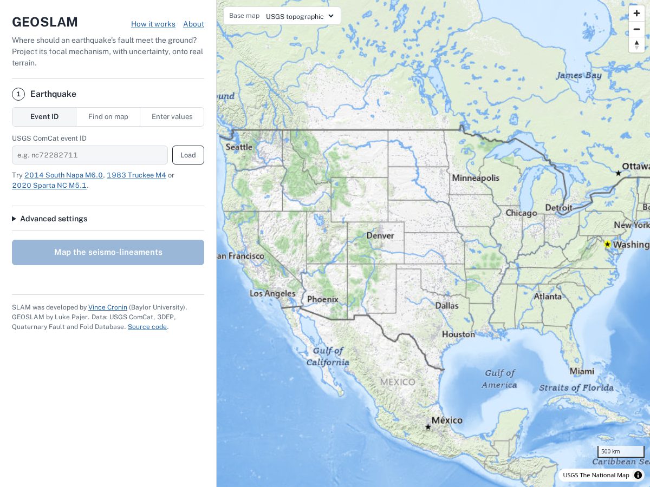The width and height of the screenshot is (650, 487).
Task: Switch to the Event ID tab
Action: (x=44, y=117)
